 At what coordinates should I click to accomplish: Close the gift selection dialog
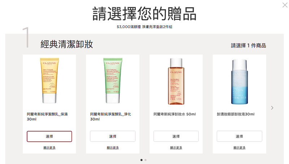click(285, 5)
